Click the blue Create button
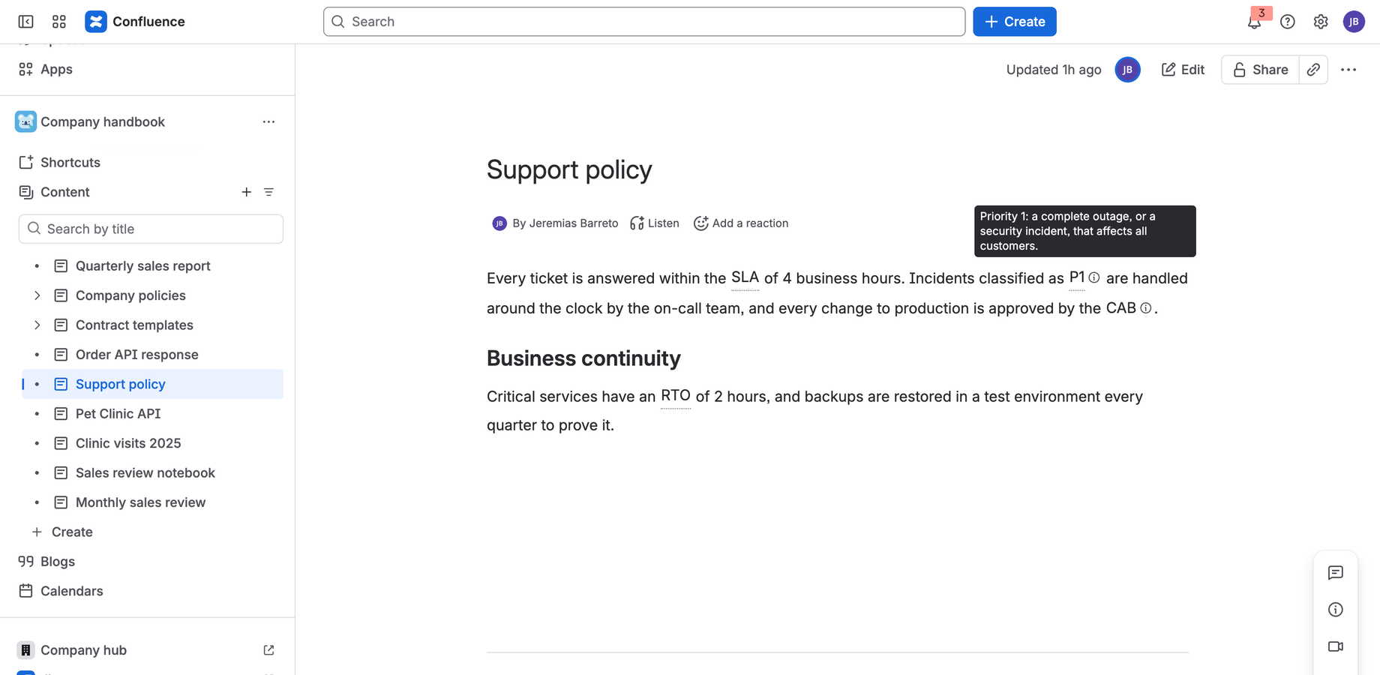Image resolution: width=1380 pixels, height=675 pixels. tap(1015, 22)
